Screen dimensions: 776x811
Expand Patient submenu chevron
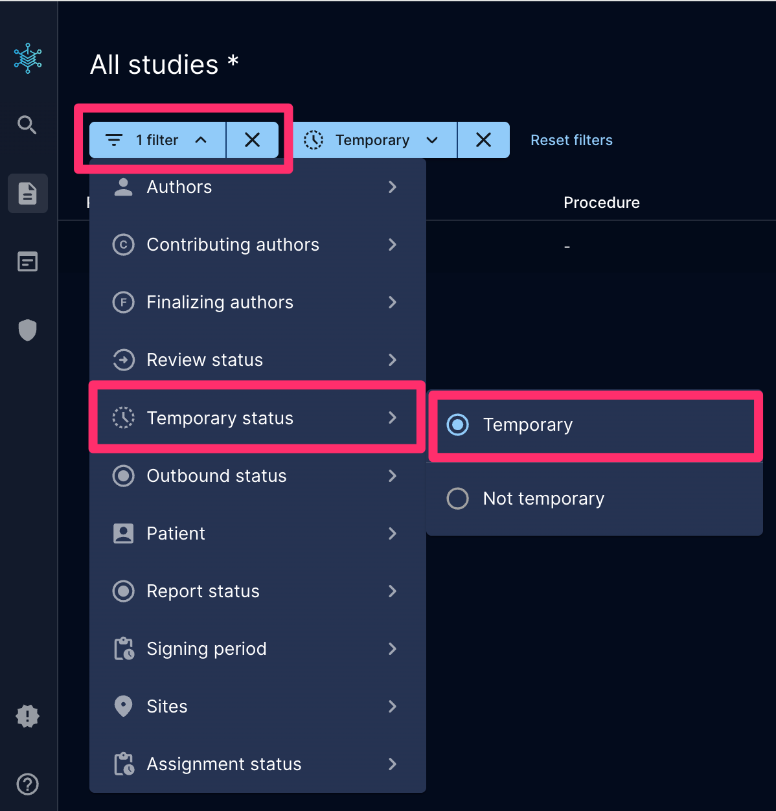392,533
